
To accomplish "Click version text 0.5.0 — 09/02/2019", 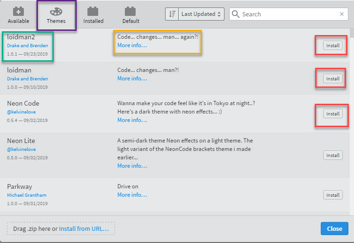I will (27, 157).
